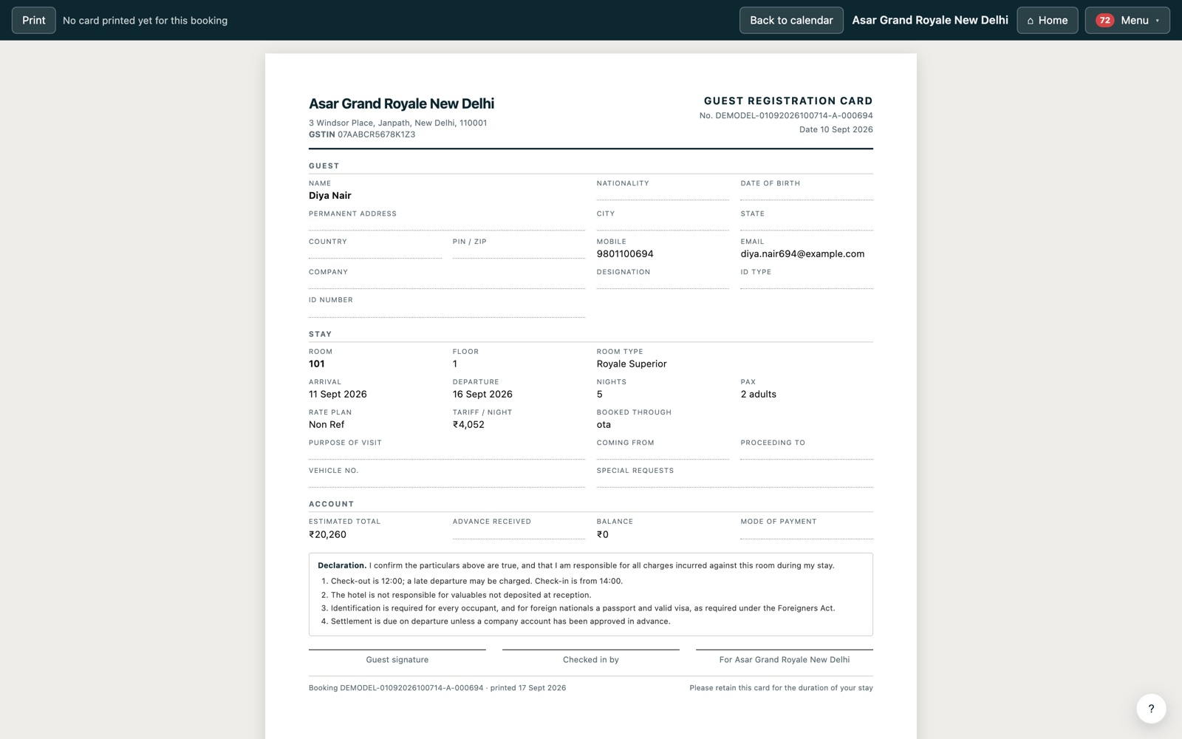This screenshot has height=739, width=1182.
Task: Go back to calendar
Action: (791, 20)
